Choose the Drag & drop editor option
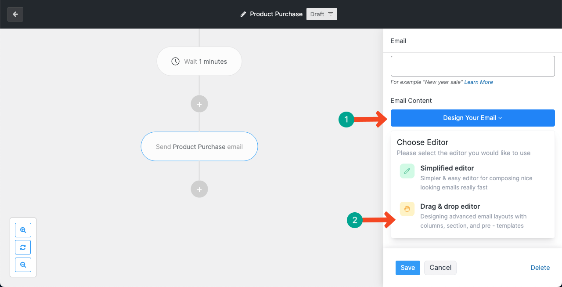This screenshot has width=562, height=287. [450, 207]
